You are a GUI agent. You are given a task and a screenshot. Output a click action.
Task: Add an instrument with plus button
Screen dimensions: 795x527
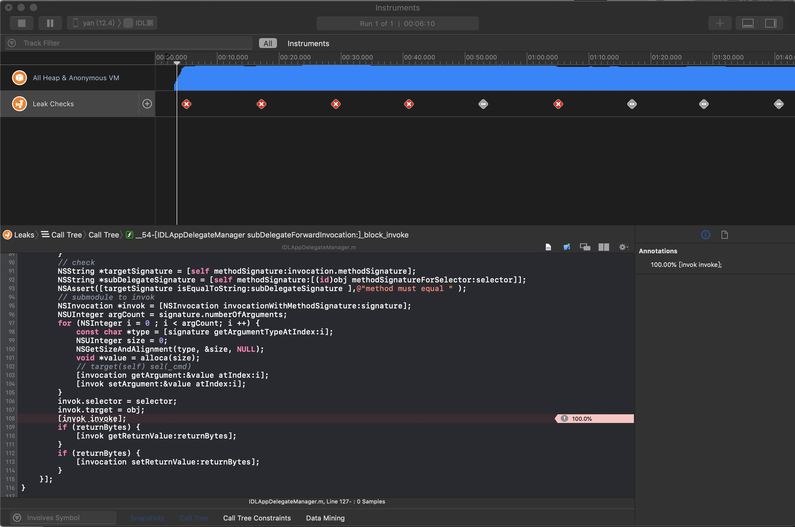pyautogui.click(x=720, y=23)
